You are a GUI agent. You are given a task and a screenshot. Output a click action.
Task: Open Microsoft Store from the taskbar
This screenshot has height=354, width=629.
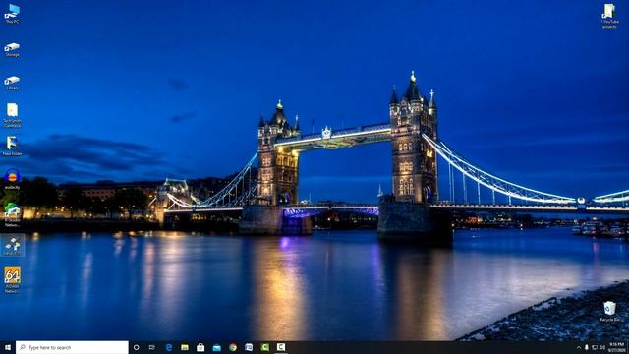pos(200,347)
